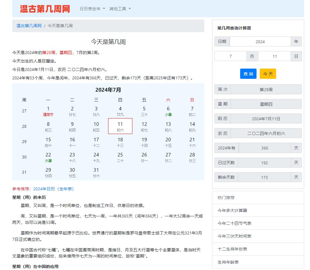This screenshot has width=310, height=270.
Task: Open the 其他工具 dropdown menu
Action: [x=118, y=9]
